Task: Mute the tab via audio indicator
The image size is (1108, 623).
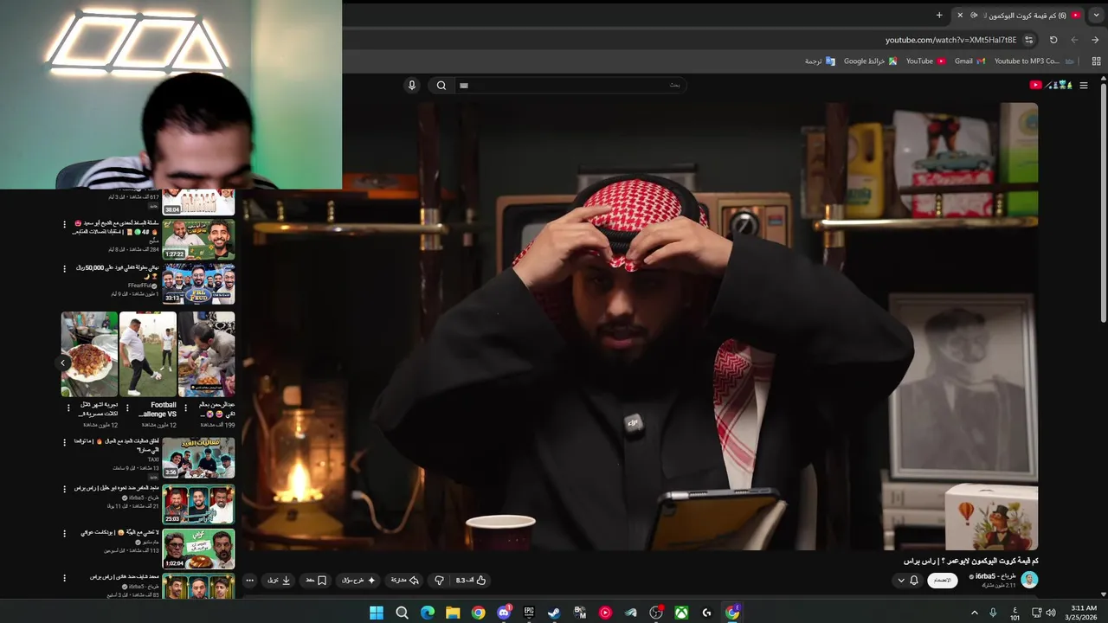Action: [x=974, y=15]
